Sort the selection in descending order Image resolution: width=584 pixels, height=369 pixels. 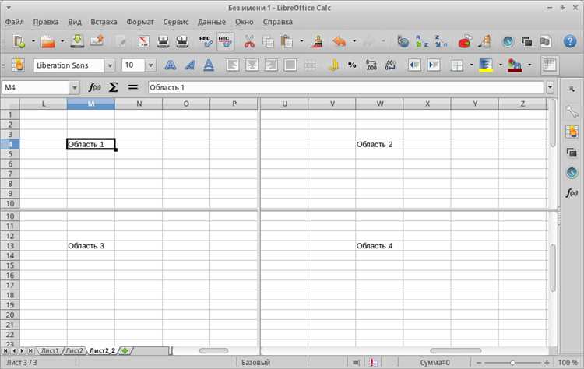point(441,41)
